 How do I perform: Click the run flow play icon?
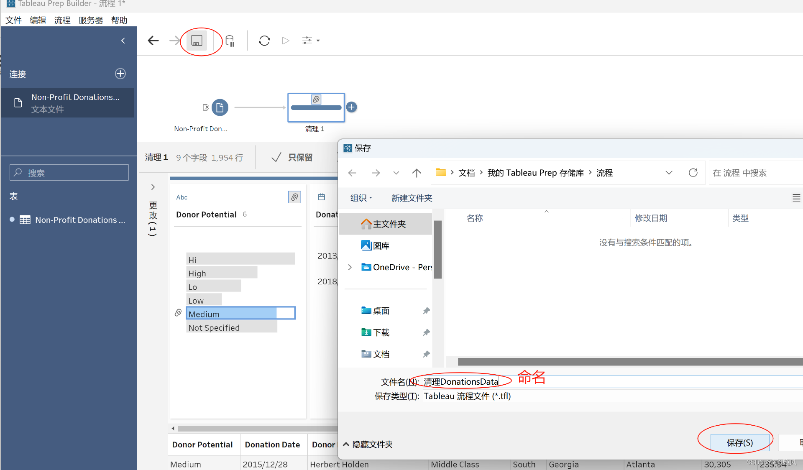click(286, 41)
